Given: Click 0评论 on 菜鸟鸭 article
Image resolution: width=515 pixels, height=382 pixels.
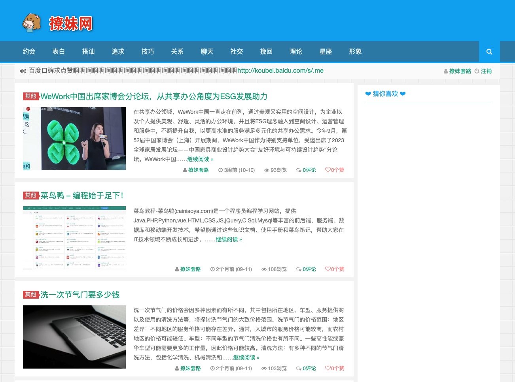Looking at the screenshot, I should (309, 269).
